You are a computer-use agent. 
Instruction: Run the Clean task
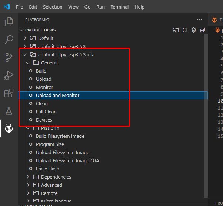click(x=41, y=104)
